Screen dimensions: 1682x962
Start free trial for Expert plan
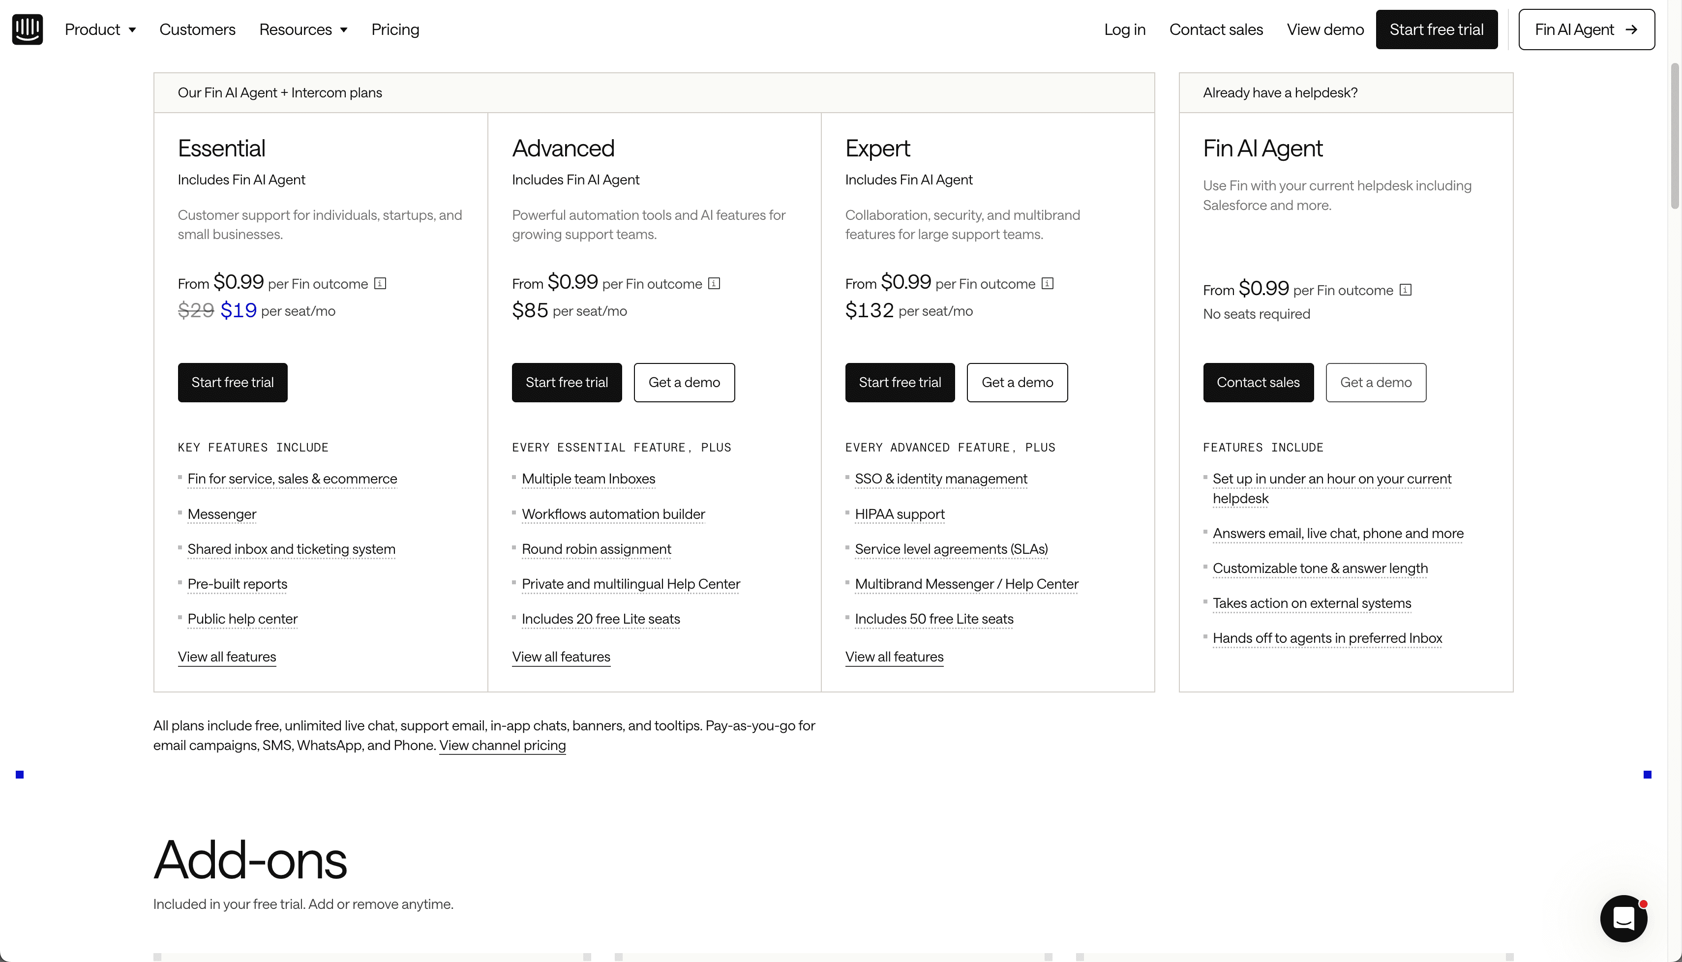(900, 383)
